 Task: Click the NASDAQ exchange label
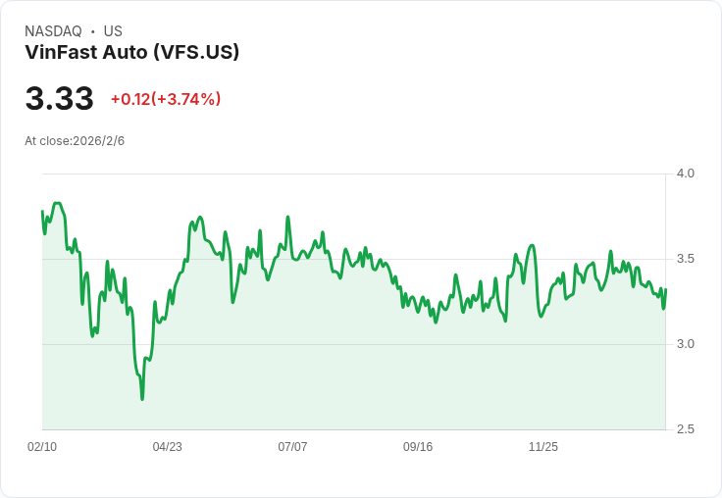[53, 31]
